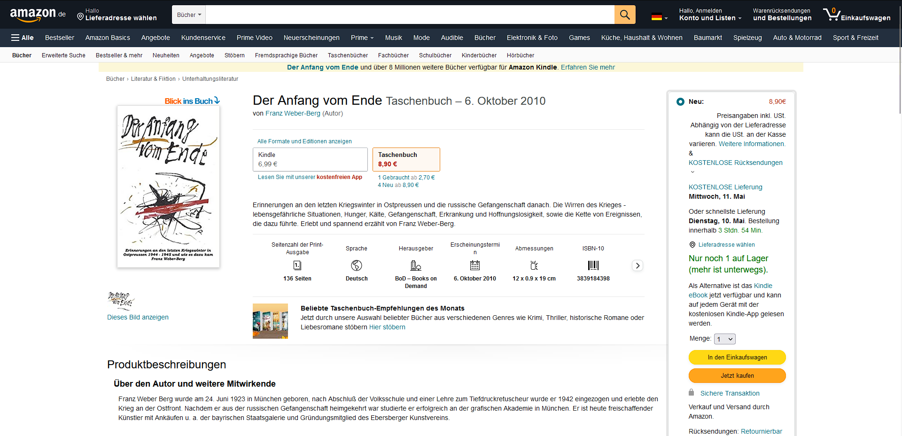
Task: Follow the Hier stöbern link
Action: coord(387,327)
